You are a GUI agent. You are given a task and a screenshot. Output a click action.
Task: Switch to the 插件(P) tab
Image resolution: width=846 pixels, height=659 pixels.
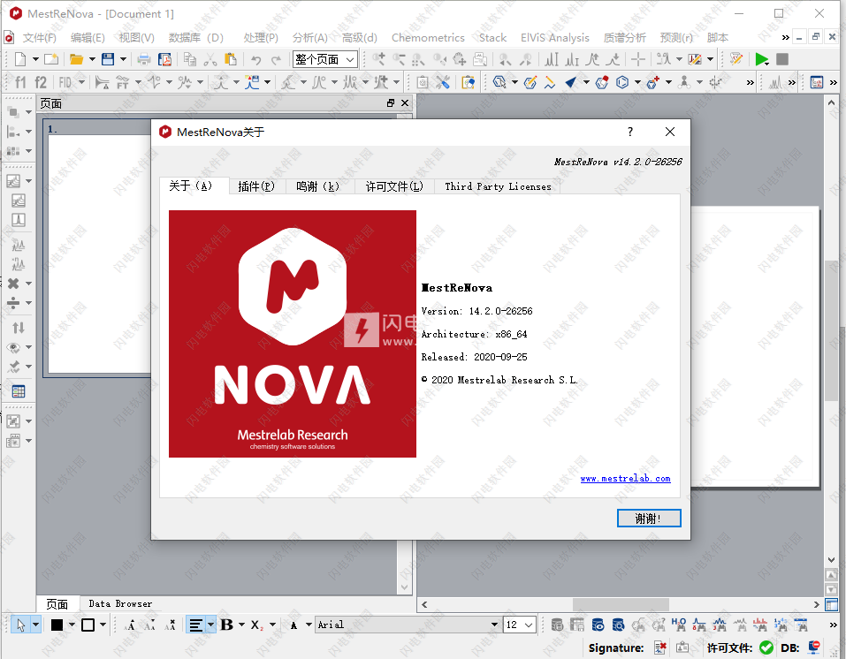[x=256, y=186]
